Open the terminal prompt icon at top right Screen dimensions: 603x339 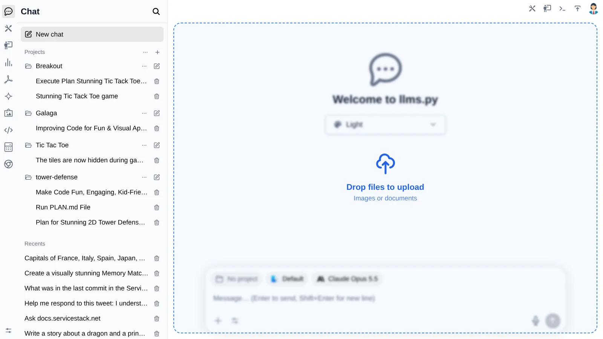point(562,8)
